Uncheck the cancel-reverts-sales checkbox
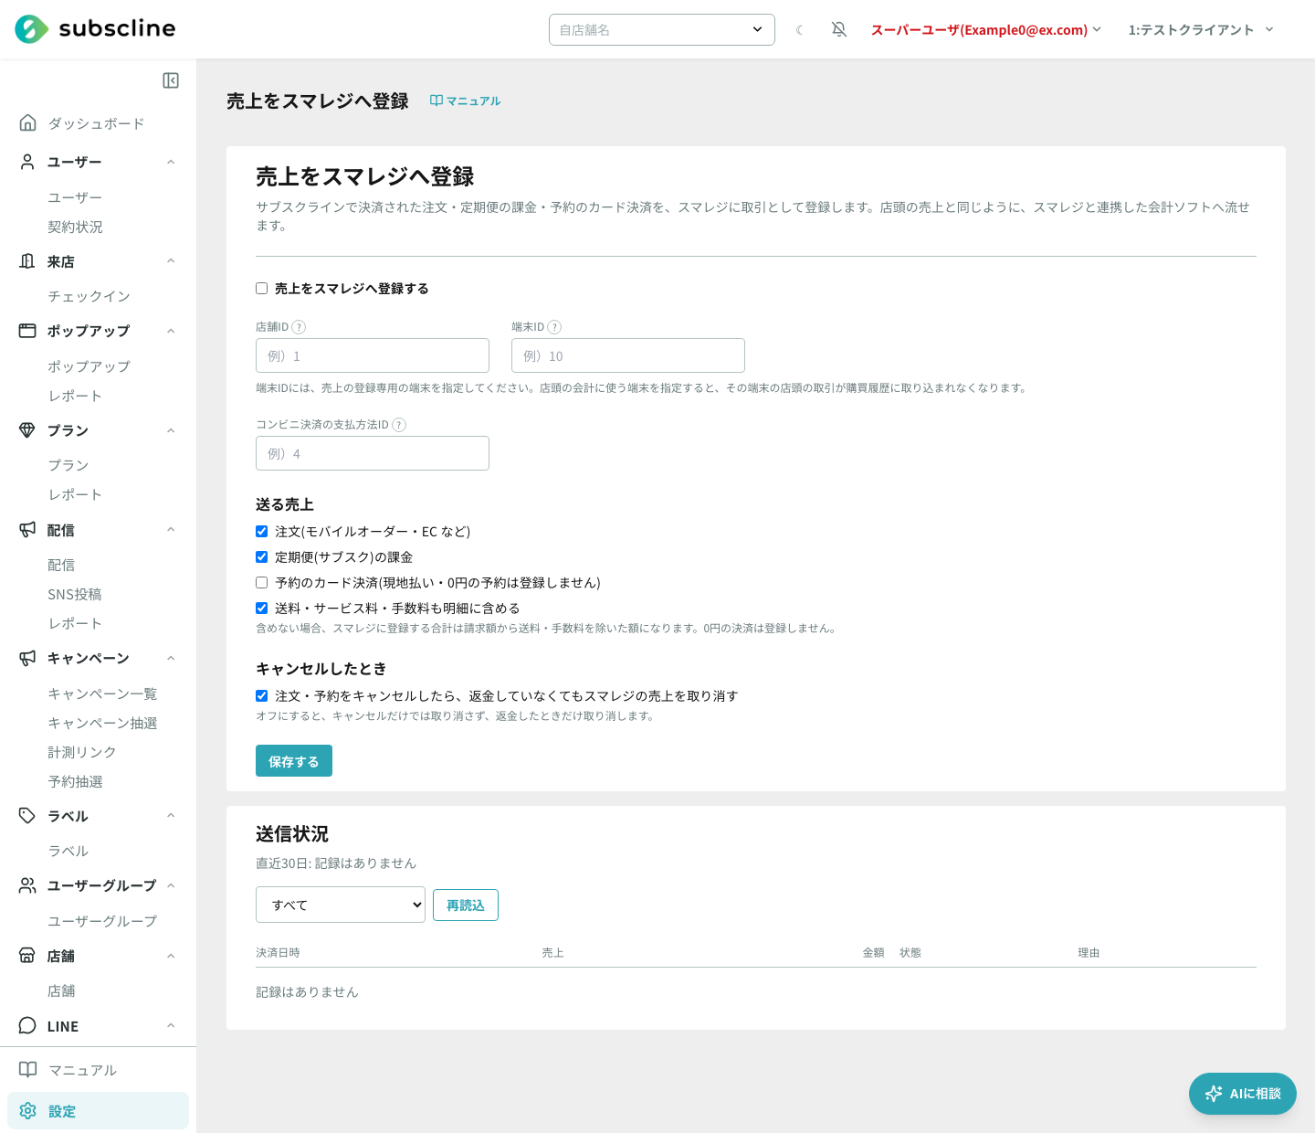Image resolution: width=1315 pixels, height=1133 pixels. click(x=262, y=696)
